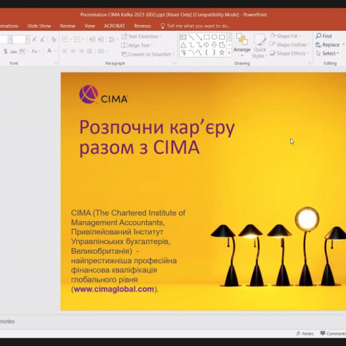Select the right block arrow shape
Screen dimensions: 346x346
206,45
